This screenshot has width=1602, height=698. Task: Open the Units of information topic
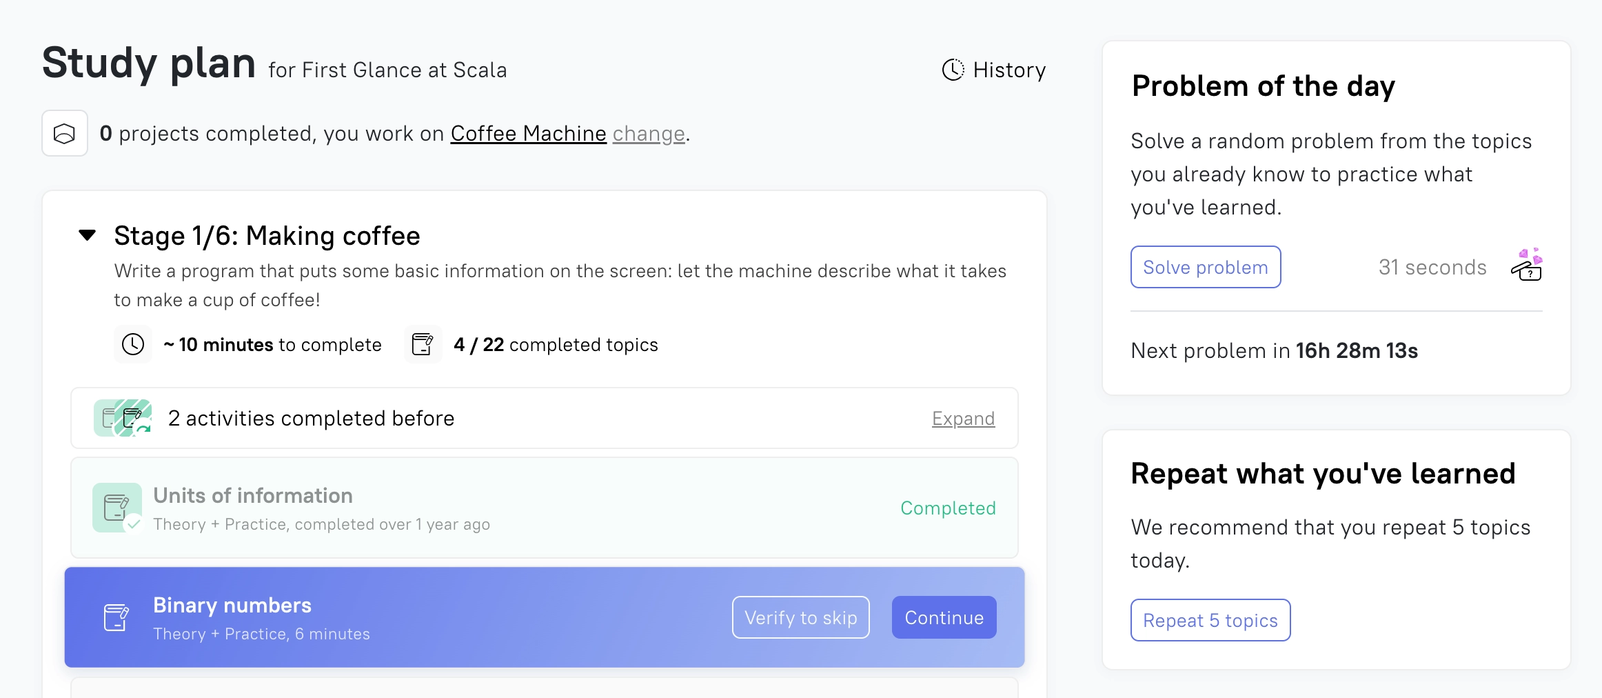pyautogui.click(x=545, y=508)
